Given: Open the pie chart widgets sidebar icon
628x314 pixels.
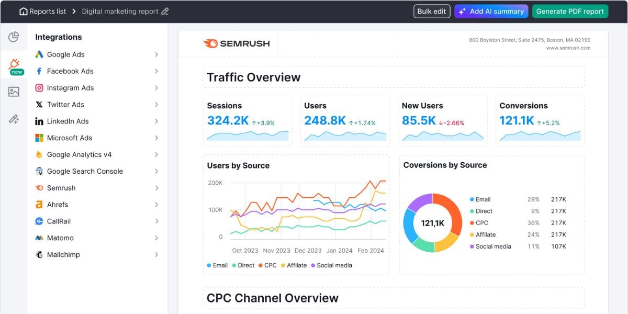Looking at the screenshot, I should [14, 37].
